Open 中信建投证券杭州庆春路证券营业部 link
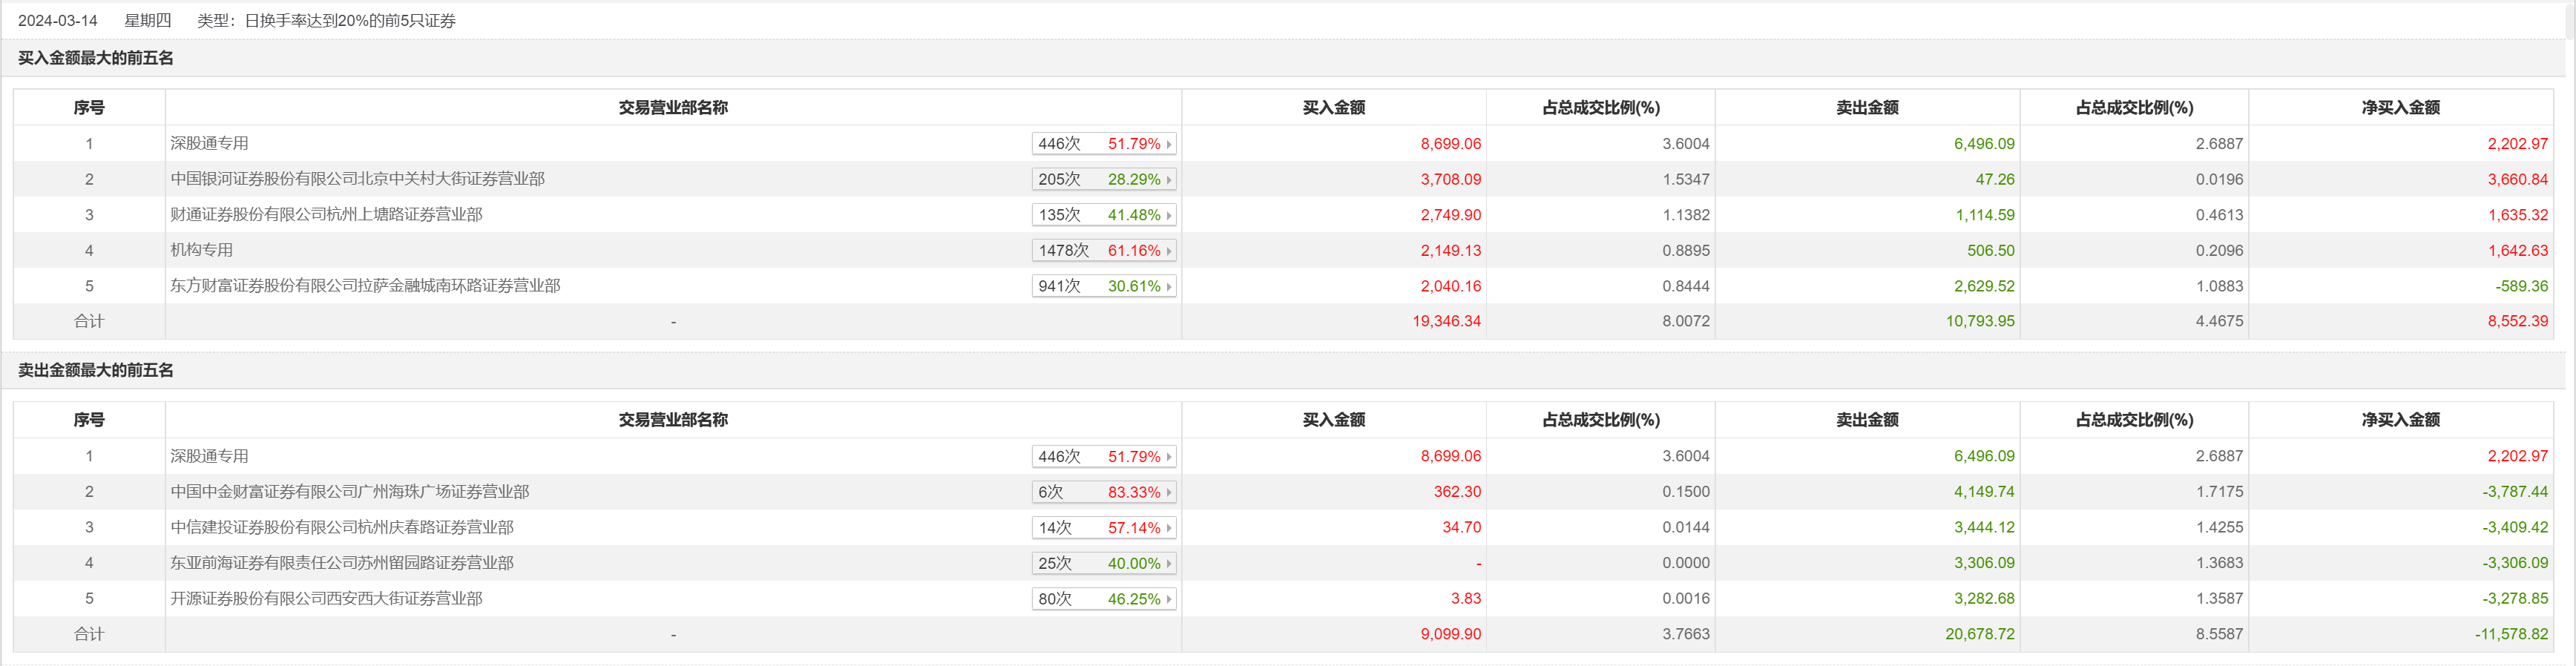 coord(341,527)
